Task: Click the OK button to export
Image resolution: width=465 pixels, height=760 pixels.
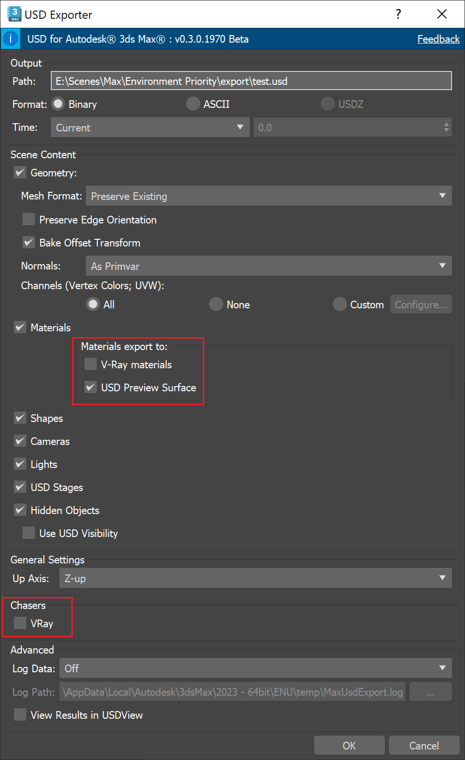Action: click(349, 746)
